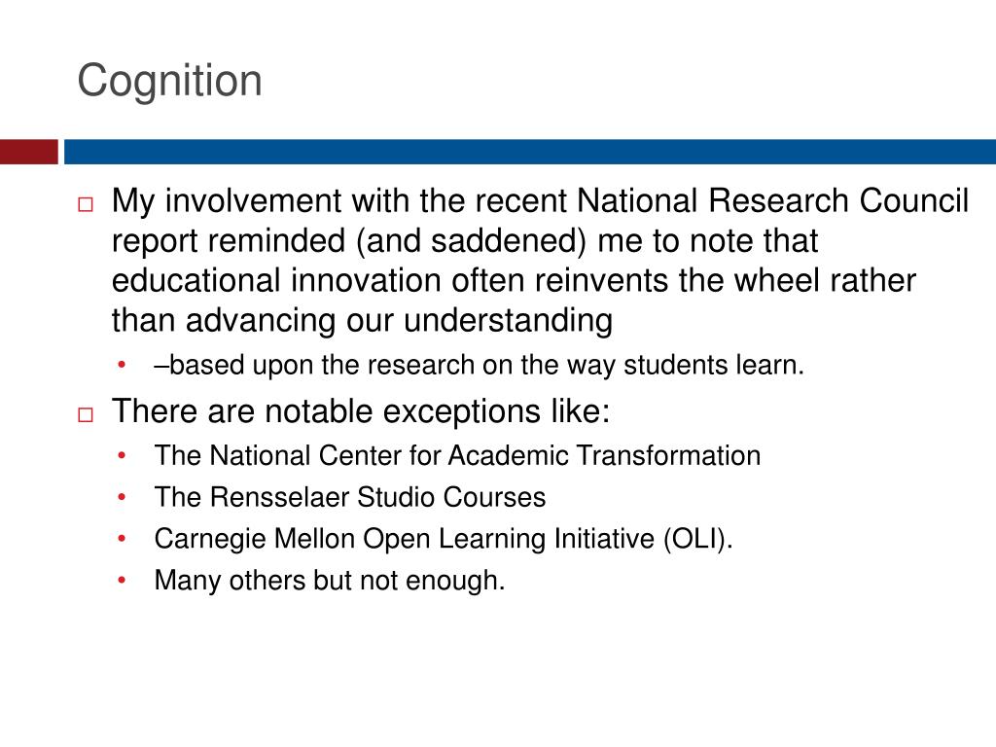Image resolution: width=996 pixels, height=747 pixels.
Task: Click square bullet beside 'There are notable'
Action: 86,414
